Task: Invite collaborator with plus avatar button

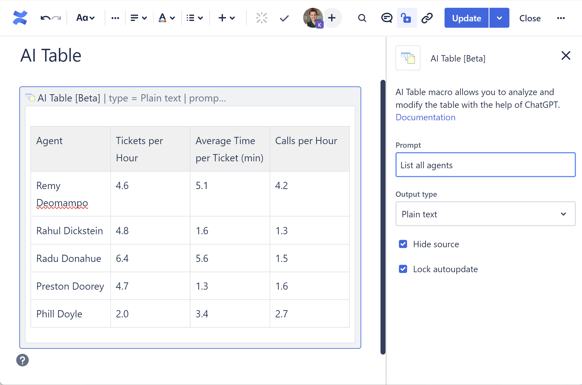Action: 332,18
